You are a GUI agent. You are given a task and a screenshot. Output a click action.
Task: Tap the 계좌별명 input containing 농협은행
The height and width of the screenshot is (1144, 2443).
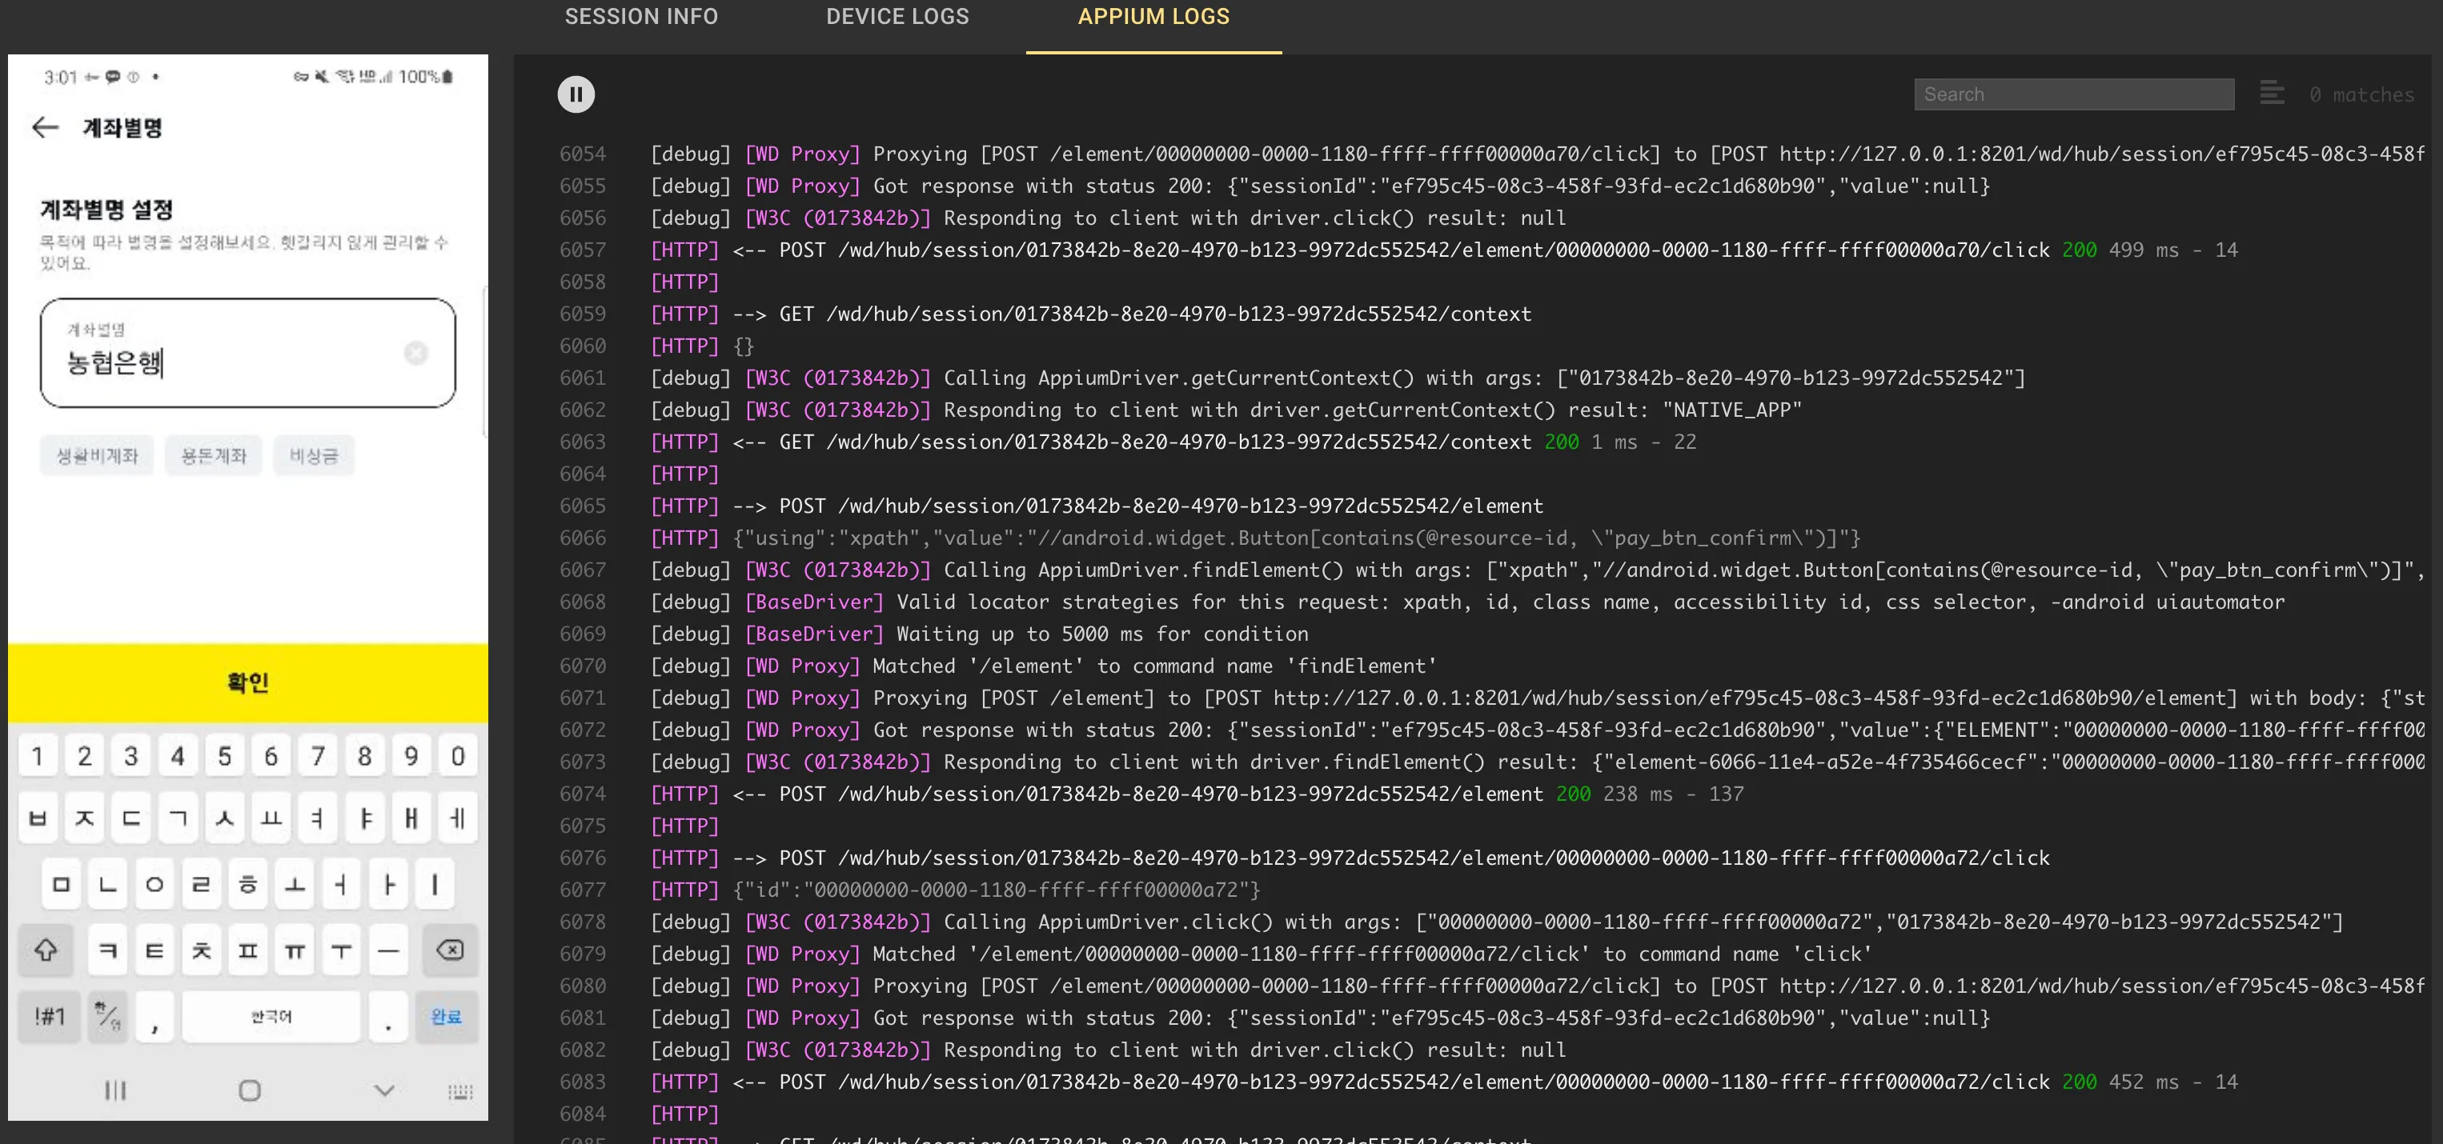[x=247, y=353]
